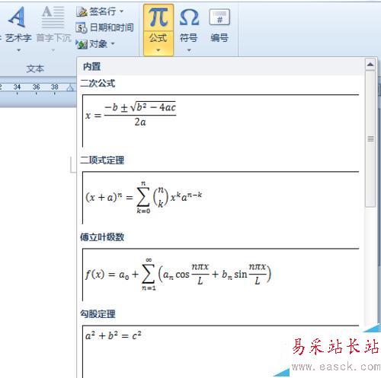Open the Equation (公式) dropdown arrow

click(158, 50)
